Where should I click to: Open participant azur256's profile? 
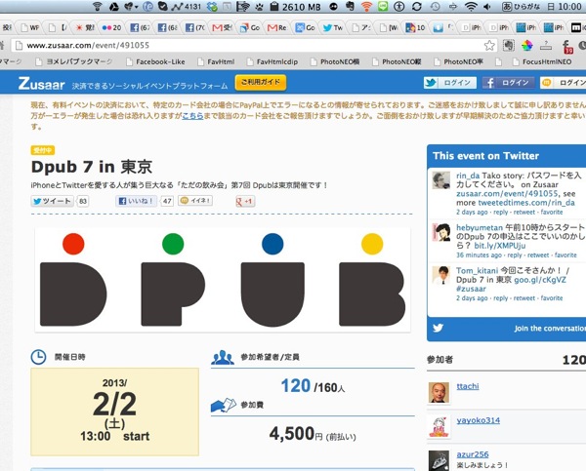click(473, 454)
